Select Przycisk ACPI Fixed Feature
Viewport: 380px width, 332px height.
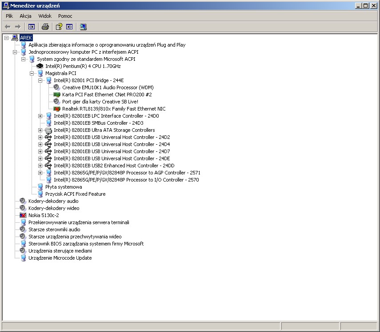(76, 194)
